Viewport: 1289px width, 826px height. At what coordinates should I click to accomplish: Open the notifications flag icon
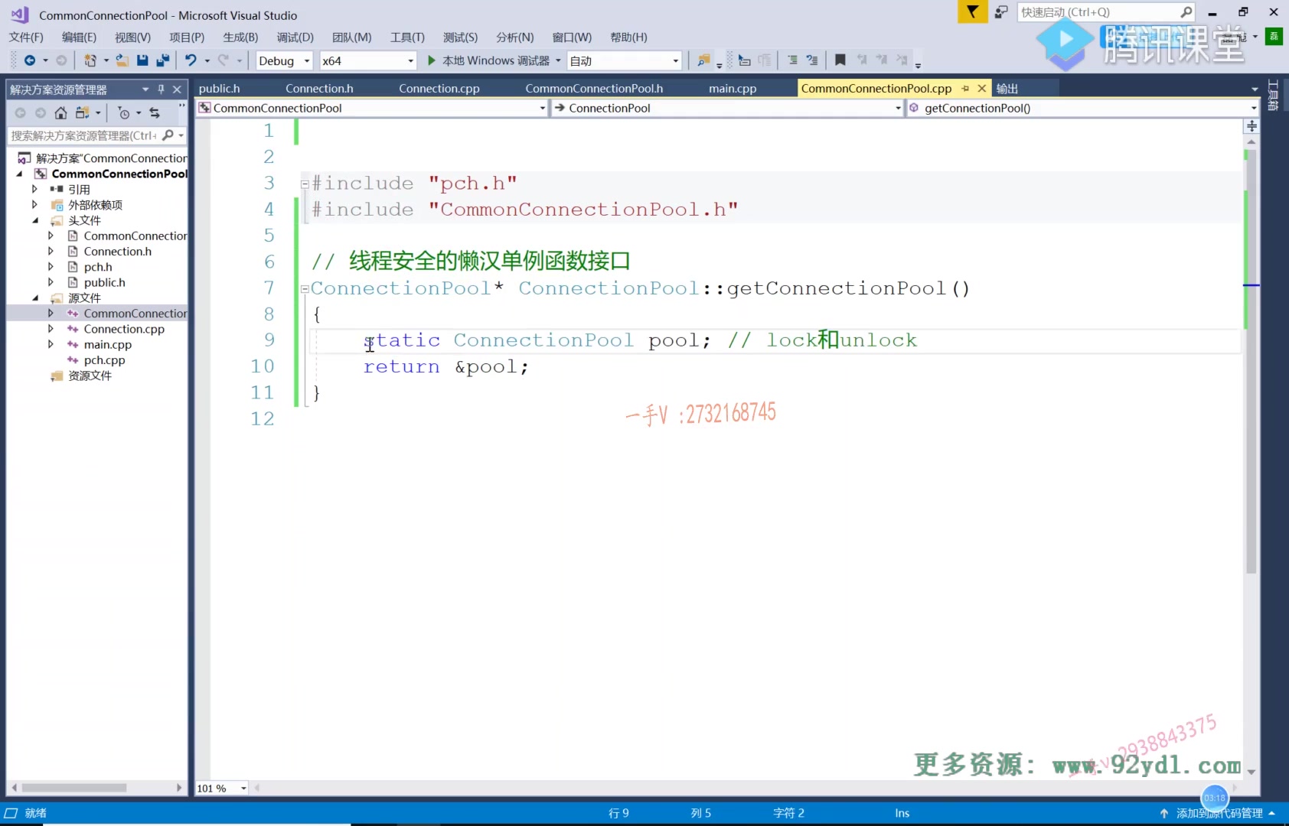(x=972, y=11)
